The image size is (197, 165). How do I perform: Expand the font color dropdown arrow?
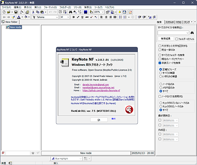click(22, 17)
